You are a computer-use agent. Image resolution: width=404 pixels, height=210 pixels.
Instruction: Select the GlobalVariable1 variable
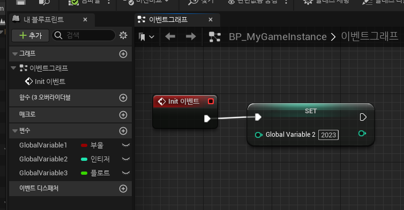[43, 145]
